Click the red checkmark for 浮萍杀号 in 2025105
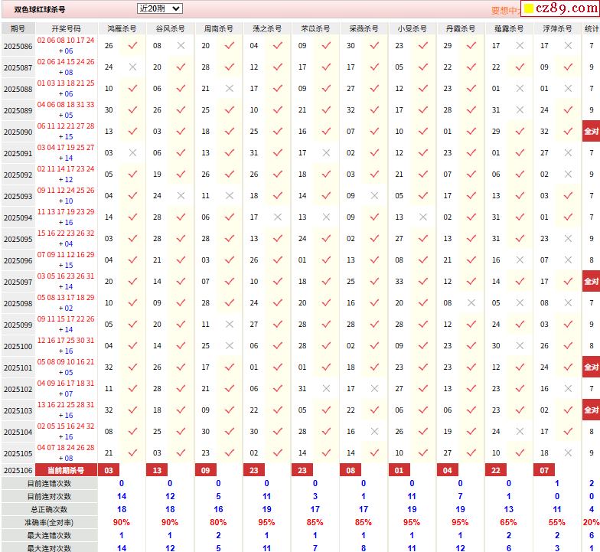 coord(567,453)
